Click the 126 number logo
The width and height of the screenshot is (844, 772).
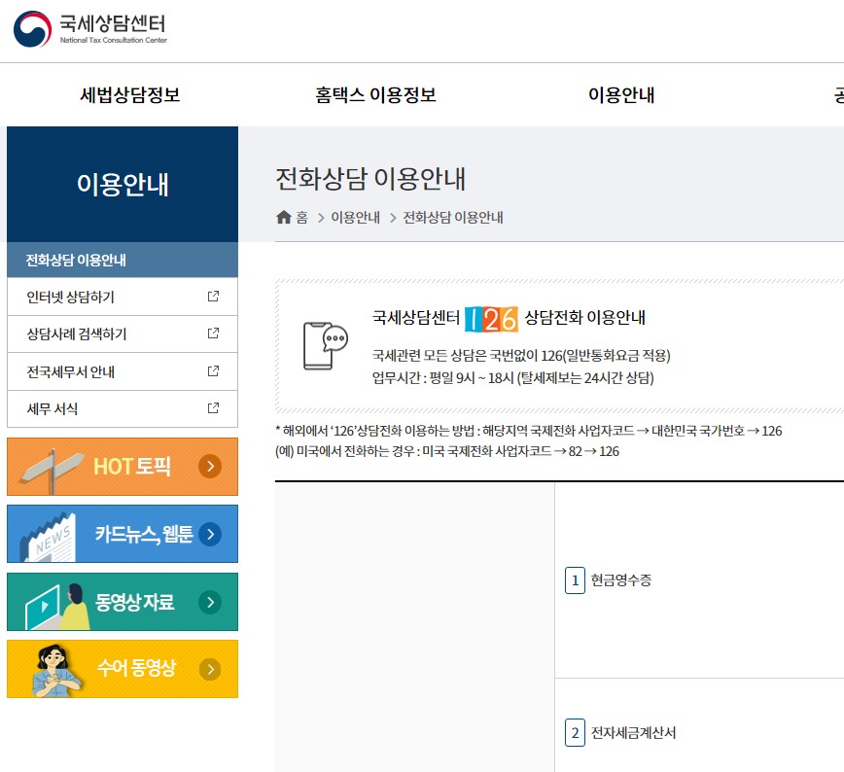pyautogui.click(x=491, y=319)
